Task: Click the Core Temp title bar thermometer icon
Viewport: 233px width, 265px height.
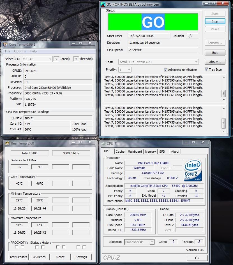Action: point(5,45)
